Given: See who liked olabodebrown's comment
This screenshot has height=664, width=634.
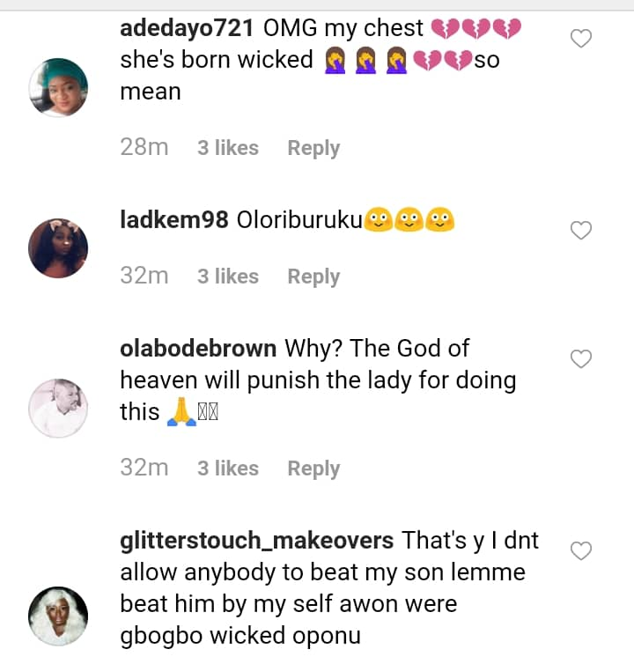Looking at the screenshot, I should (228, 468).
